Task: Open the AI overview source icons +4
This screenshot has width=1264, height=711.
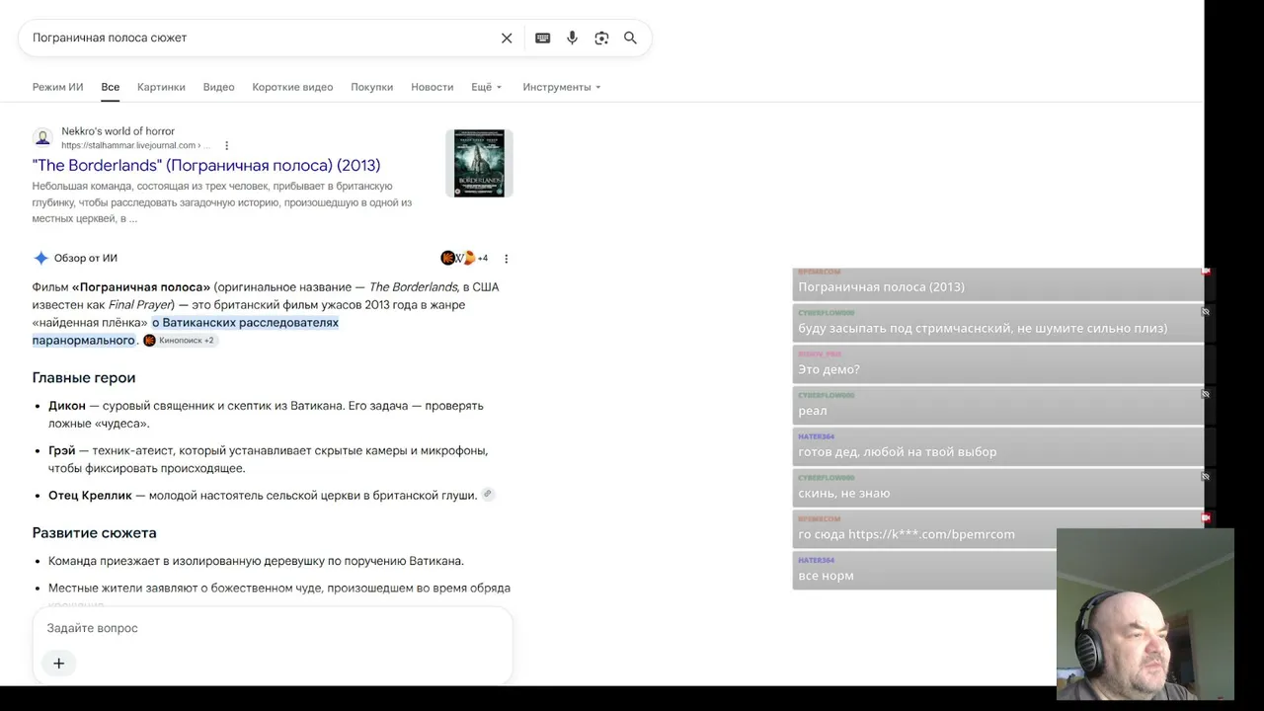Action: [464, 259]
